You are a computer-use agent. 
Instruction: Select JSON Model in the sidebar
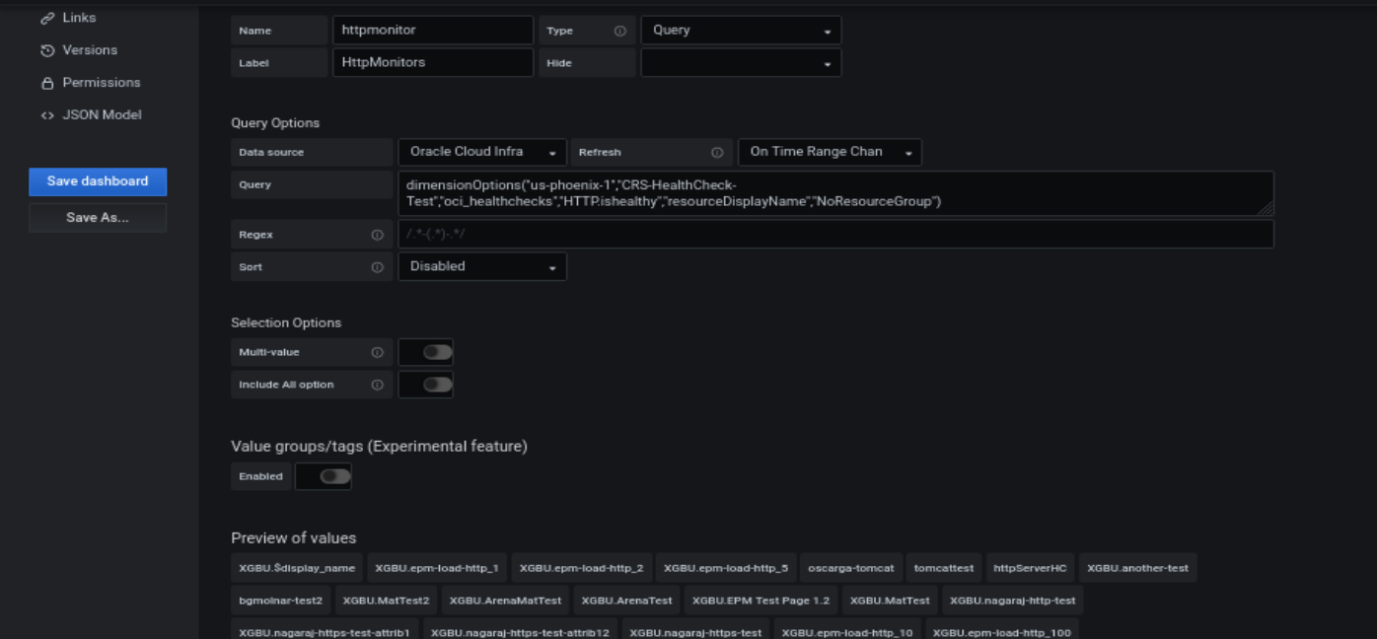[x=100, y=114]
